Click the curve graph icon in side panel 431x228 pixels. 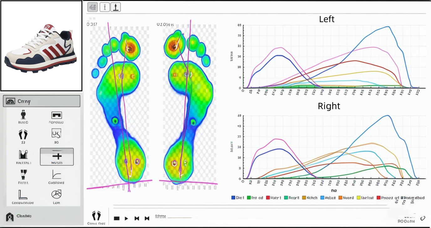coord(56,175)
